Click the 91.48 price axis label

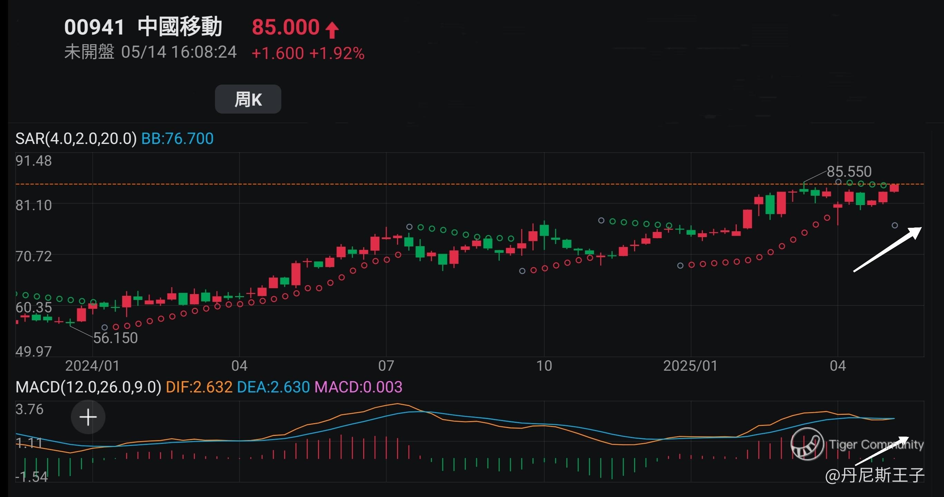click(34, 161)
